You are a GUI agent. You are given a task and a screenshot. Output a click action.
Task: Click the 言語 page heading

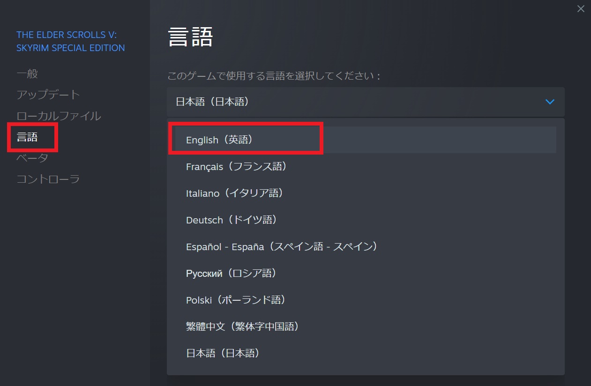191,37
